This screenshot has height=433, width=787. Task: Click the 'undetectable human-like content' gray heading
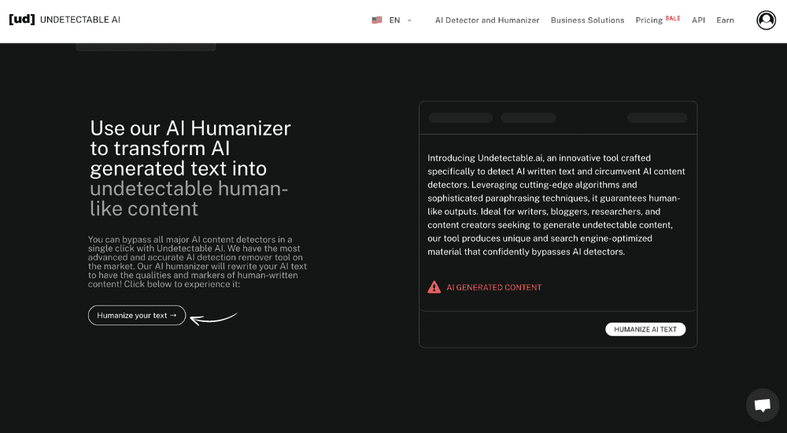coord(189,198)
